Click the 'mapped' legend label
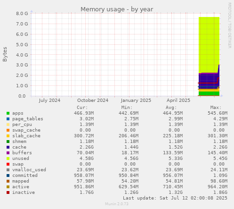 tap(21, 181)
